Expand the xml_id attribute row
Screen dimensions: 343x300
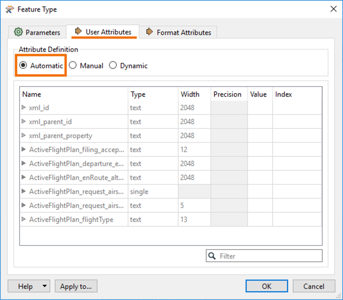tap(23, 107)
